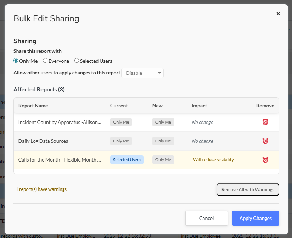292x238 pixels.
Task: Click trash icon for Daily Log Data Sources
Action: point(265,141)
